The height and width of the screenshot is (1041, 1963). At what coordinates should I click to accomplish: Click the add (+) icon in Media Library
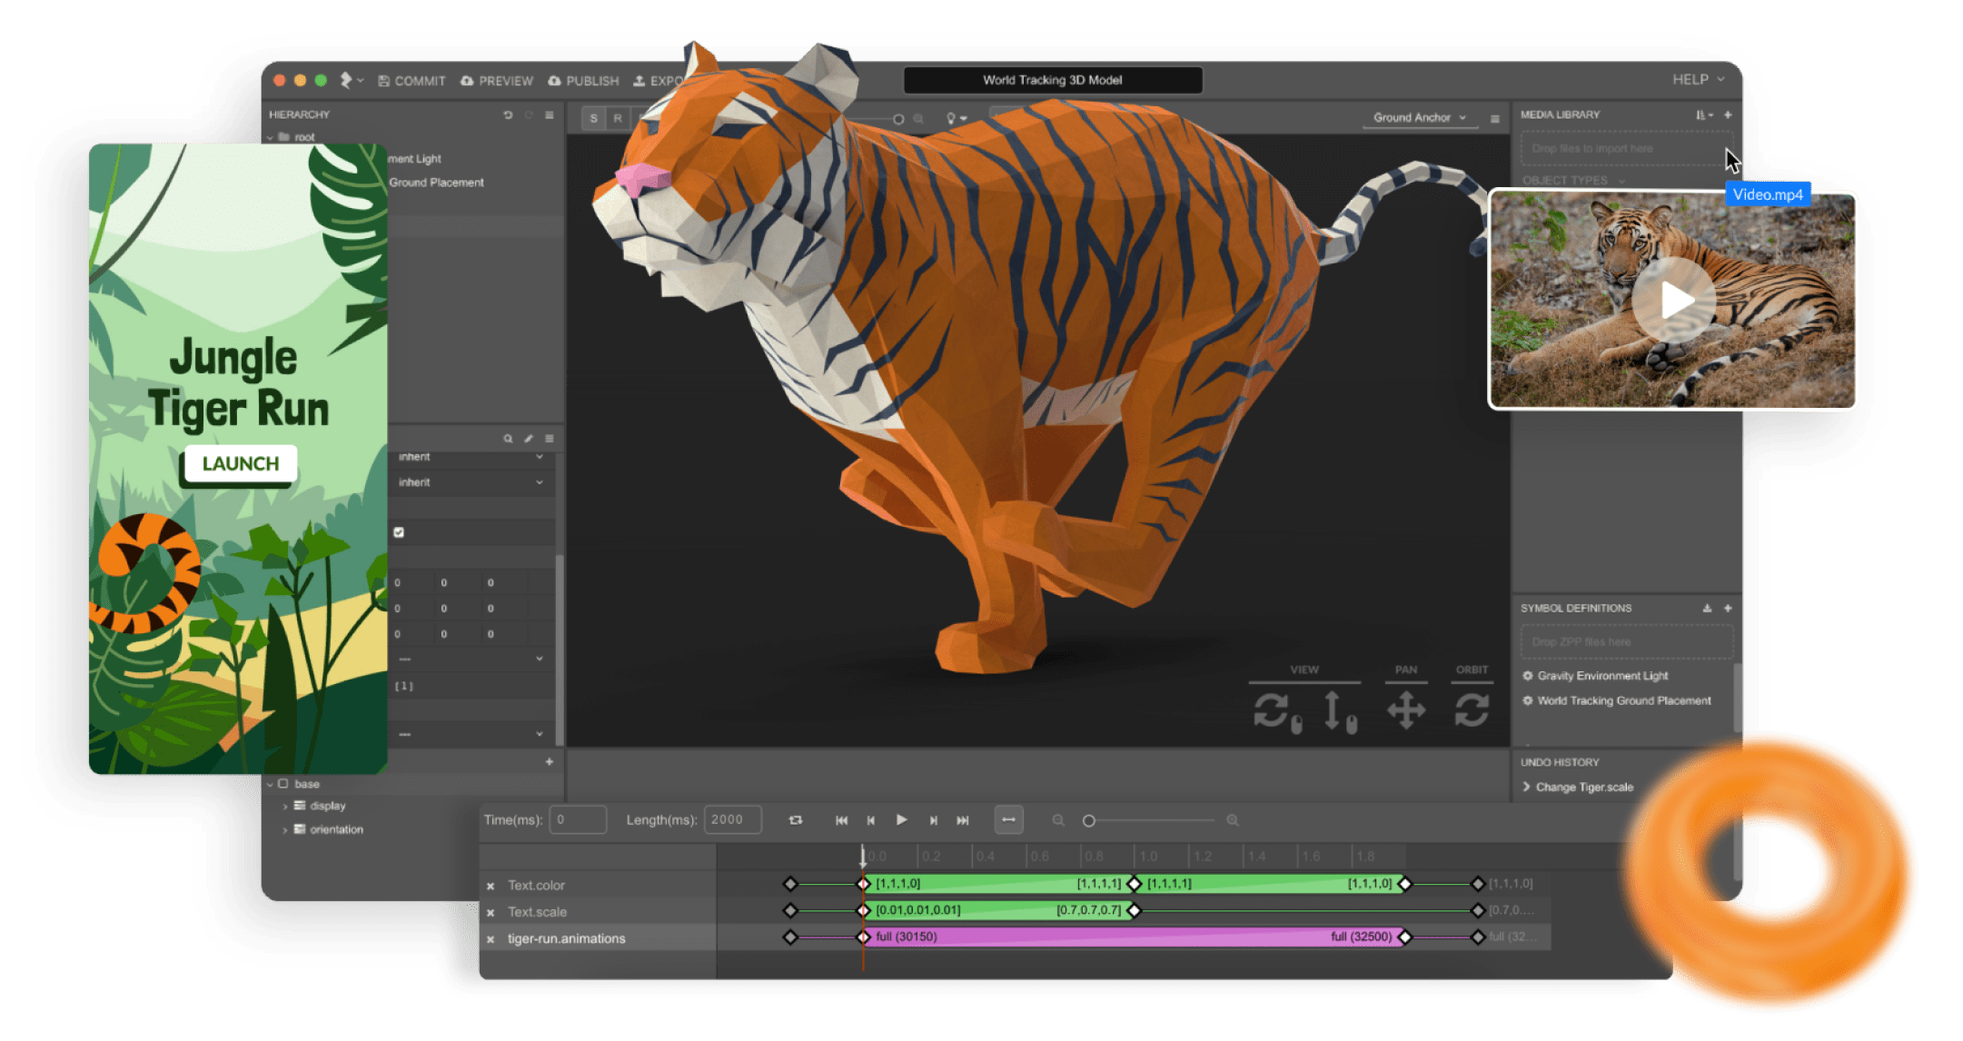pyautogui.click(x=1728, y=114)
